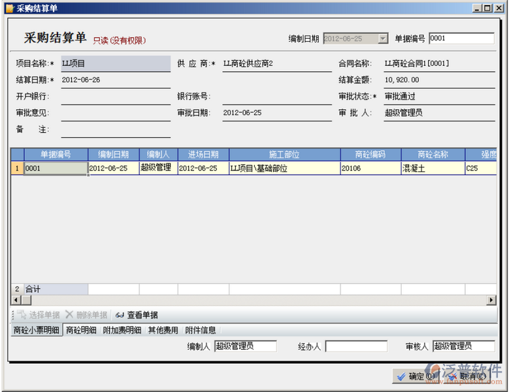Click the 单据编号 column header
Image resolution: width=509 pixels, height=392 pixels.
[x=56, y=154]
